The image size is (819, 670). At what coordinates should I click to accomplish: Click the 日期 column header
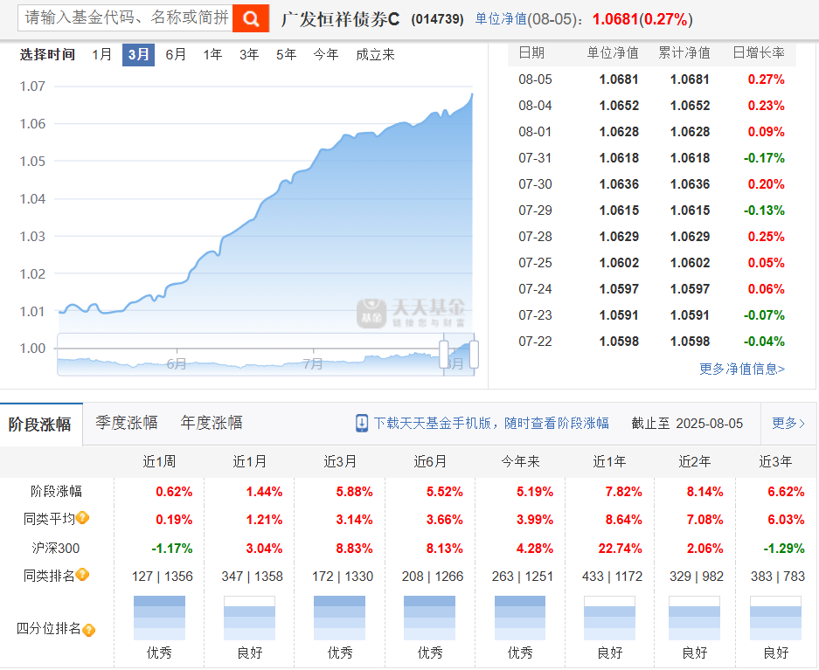(531, 52)
